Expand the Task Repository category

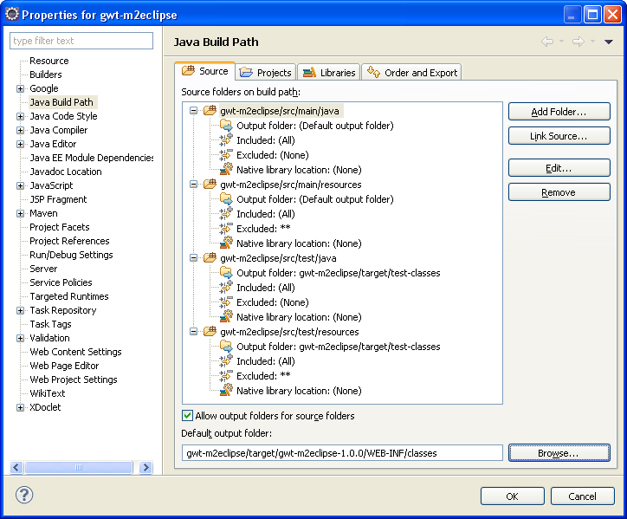[21, 310]
